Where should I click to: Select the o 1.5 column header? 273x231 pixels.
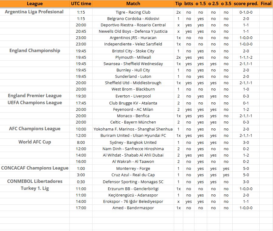pyautogui.click(x=201, y=4)
